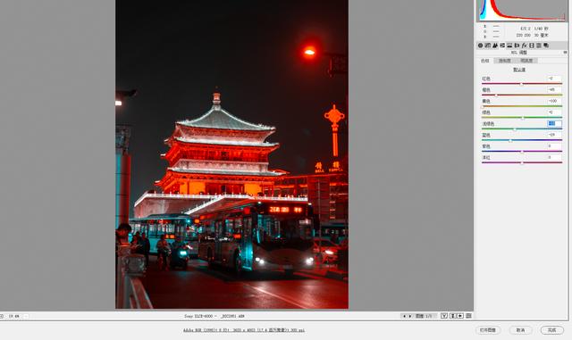
Task: Open the Split Toning panel icon
Action: click(x=509, y=46)
